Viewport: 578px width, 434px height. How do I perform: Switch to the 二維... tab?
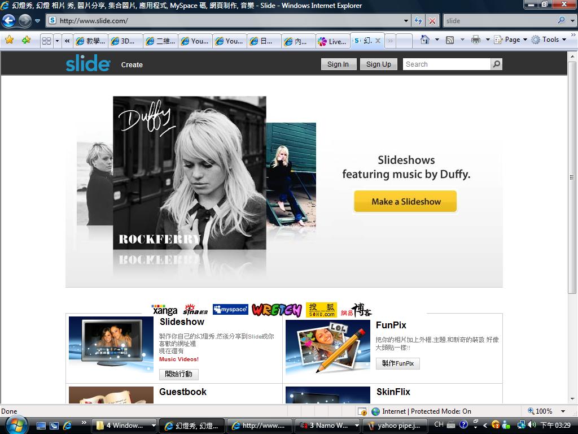pyautogui.click(x=160, y=41)
